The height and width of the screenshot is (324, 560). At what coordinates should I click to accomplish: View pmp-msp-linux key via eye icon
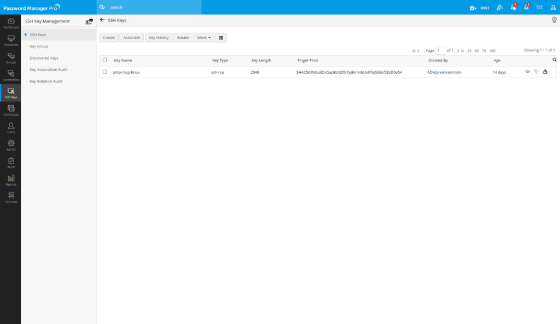click(x=528, y=72)
